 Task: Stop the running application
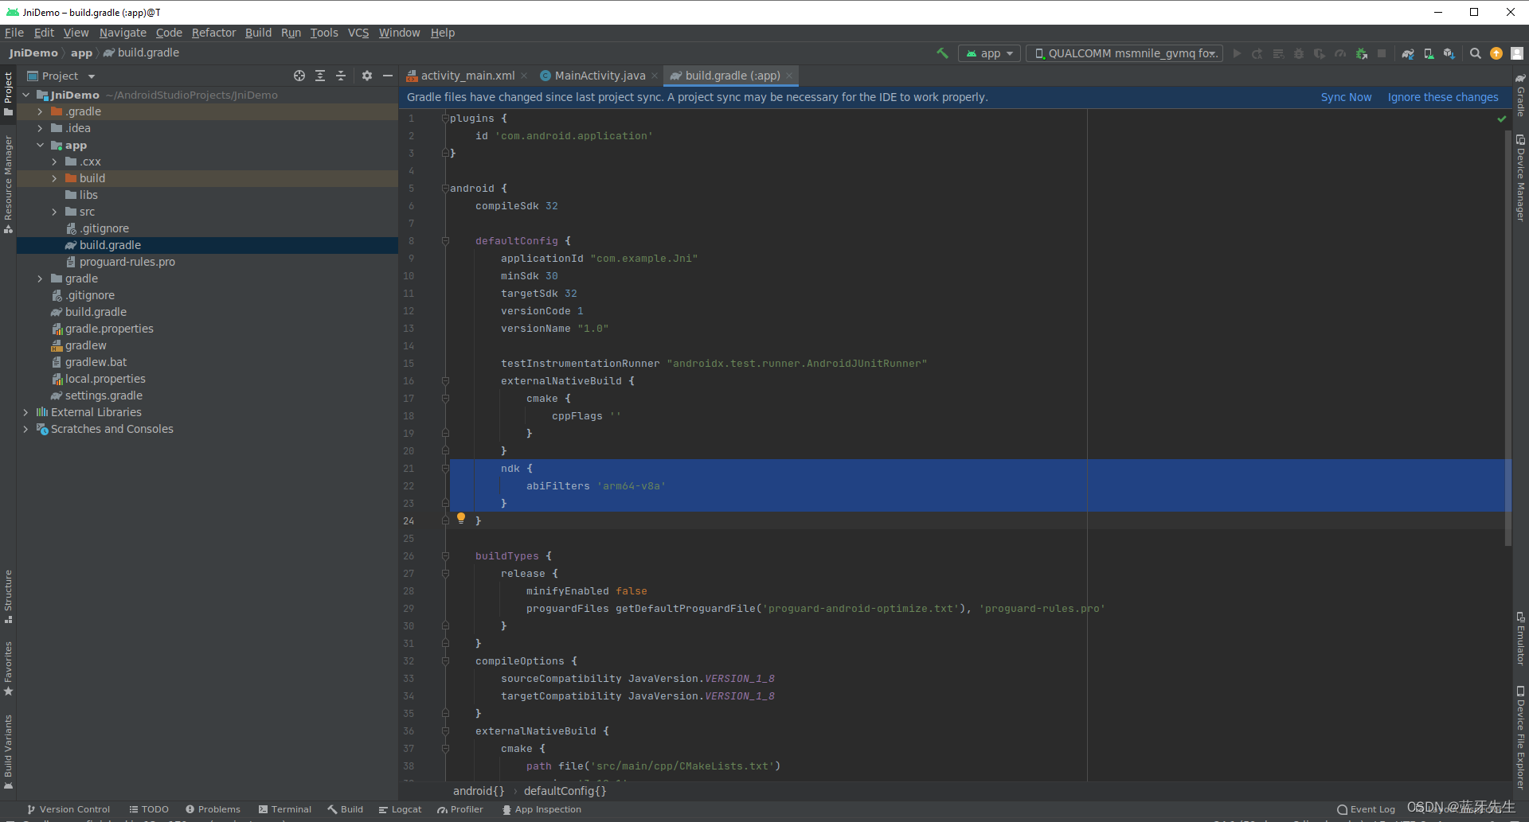pos(1383,53)
